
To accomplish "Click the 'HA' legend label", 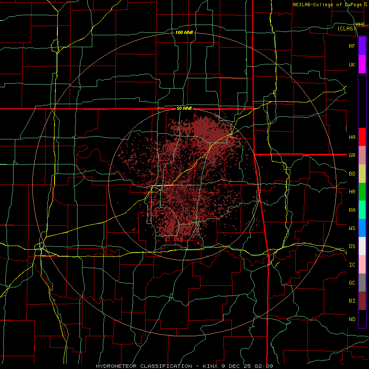I will [352, 137].
